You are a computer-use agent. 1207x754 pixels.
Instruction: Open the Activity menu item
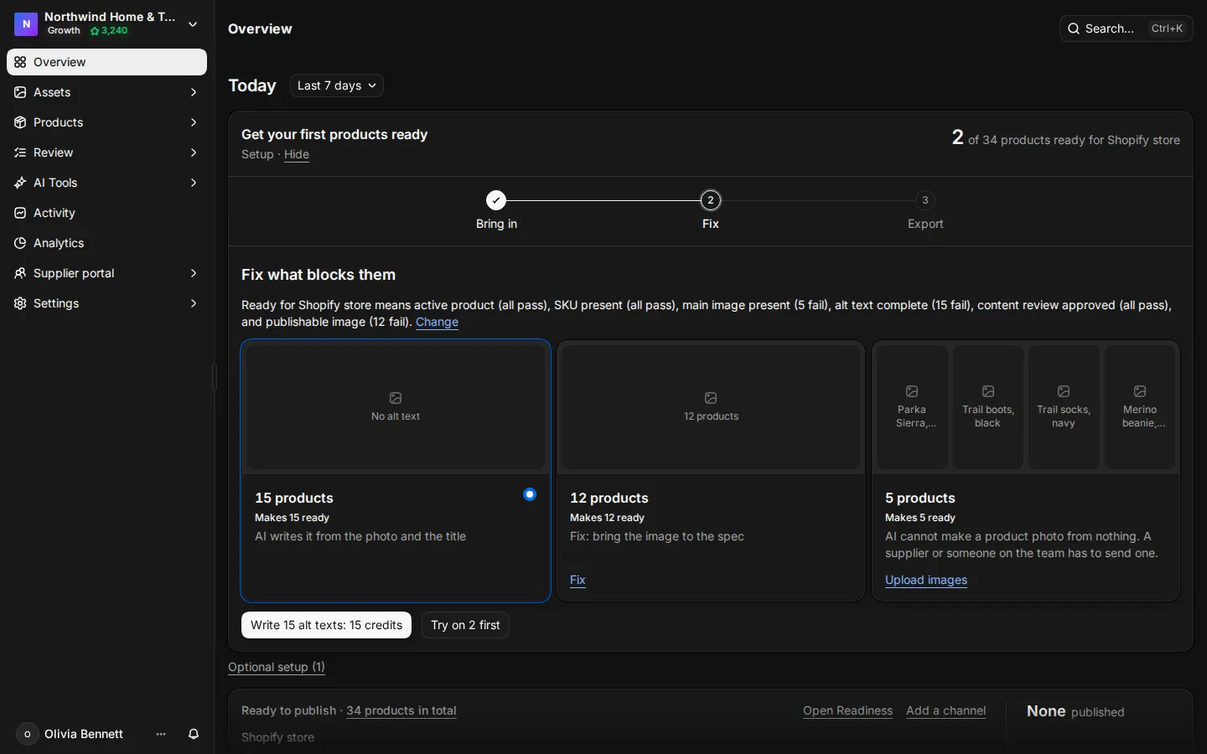pos(106,213)
